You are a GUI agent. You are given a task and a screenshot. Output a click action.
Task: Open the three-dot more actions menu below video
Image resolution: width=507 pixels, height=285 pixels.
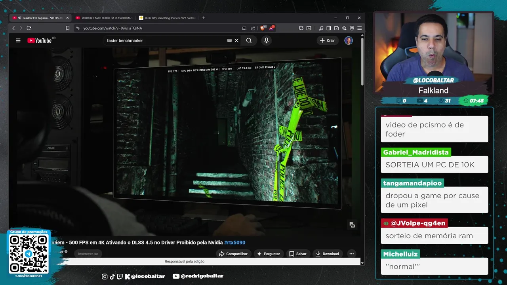[351, 254]
